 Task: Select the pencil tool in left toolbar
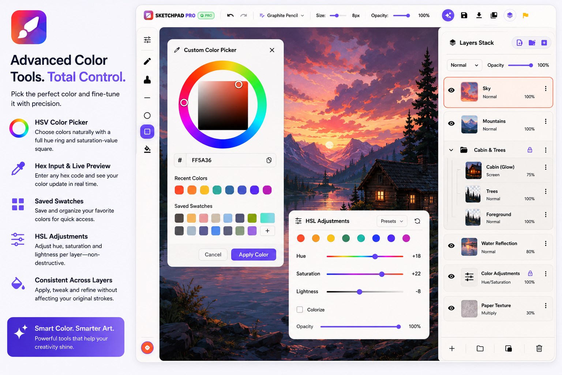(x=147, y=61)
